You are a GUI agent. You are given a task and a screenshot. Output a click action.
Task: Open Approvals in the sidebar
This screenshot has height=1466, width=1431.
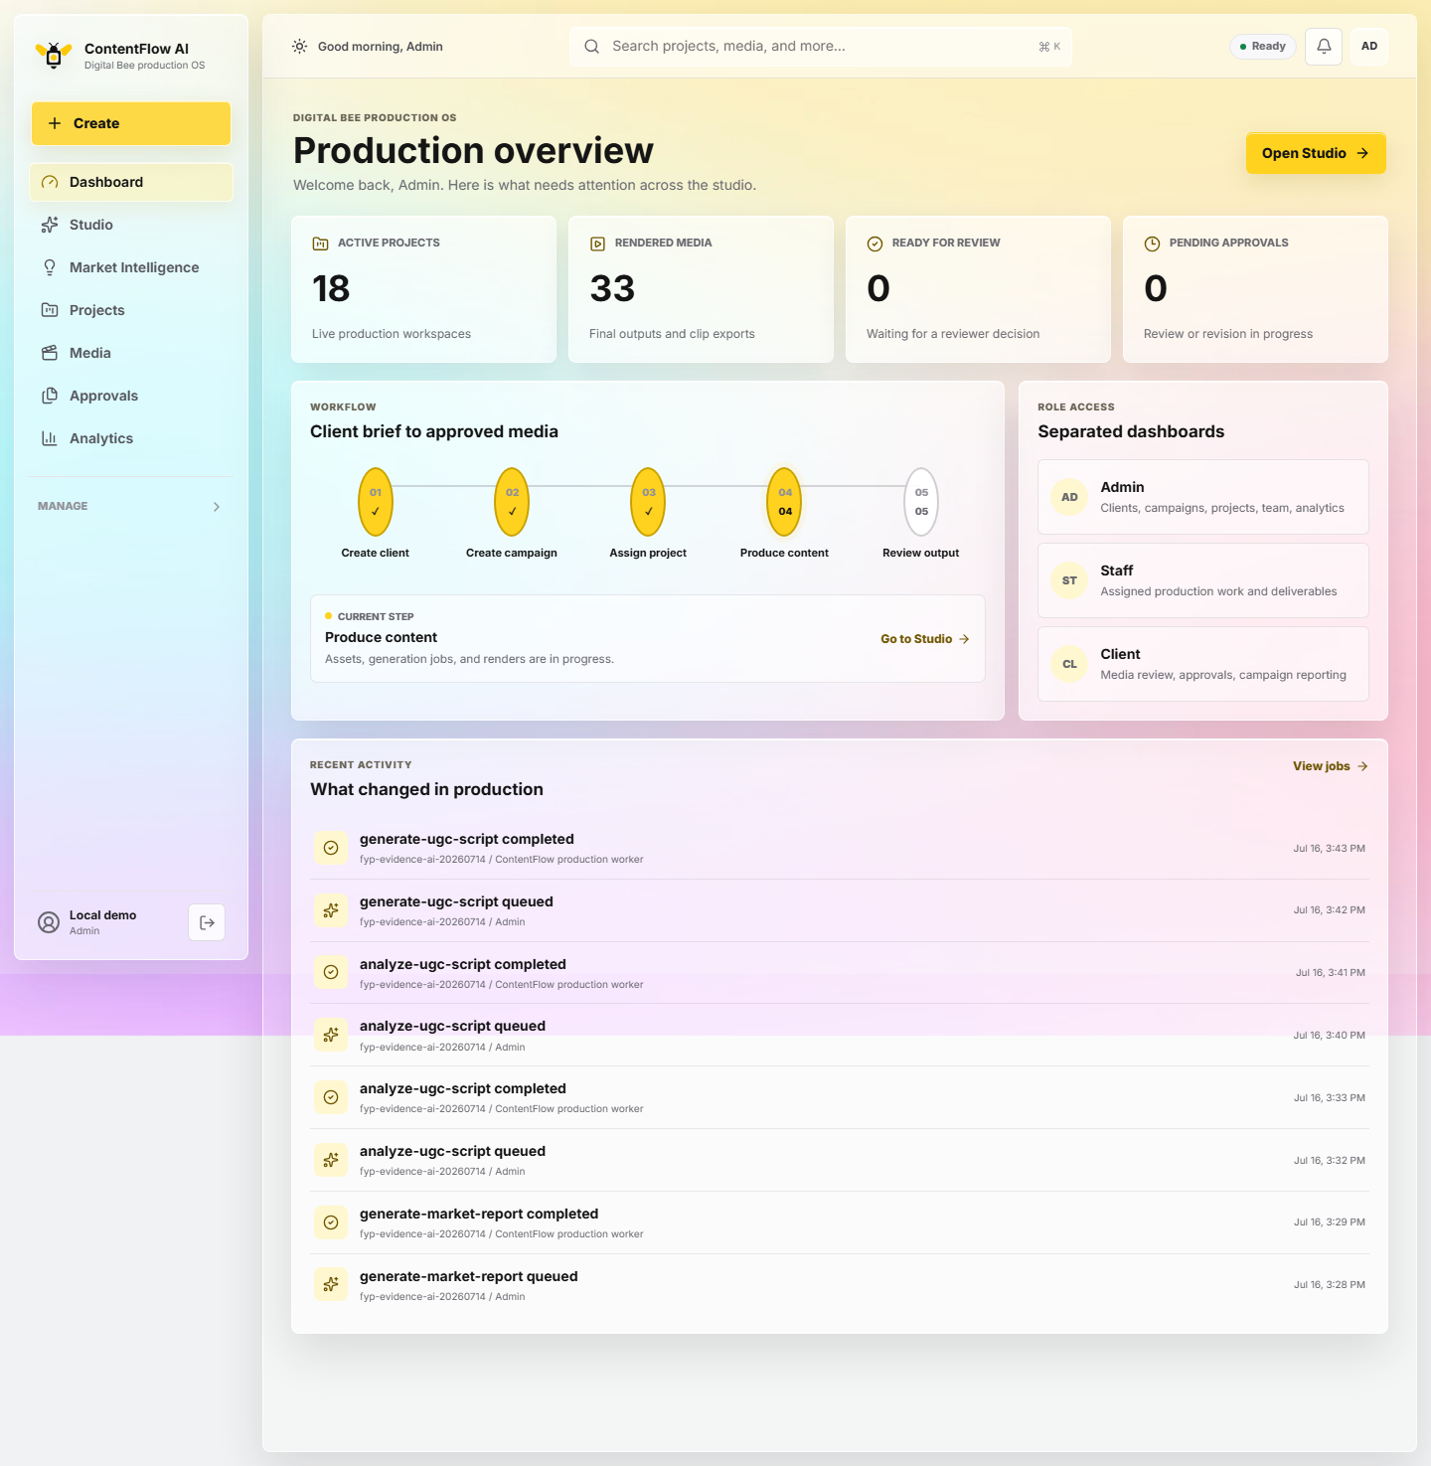[131, 396]
